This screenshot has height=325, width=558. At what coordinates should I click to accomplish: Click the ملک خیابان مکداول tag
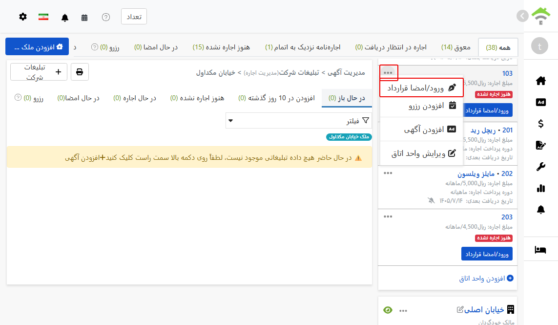[x=349, y=137]
